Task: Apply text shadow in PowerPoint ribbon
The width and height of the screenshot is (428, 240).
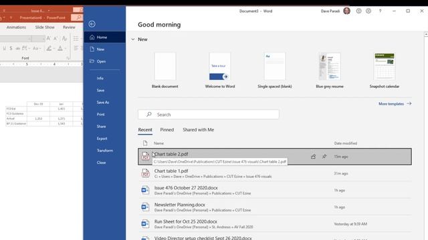Action: [11, 49]
